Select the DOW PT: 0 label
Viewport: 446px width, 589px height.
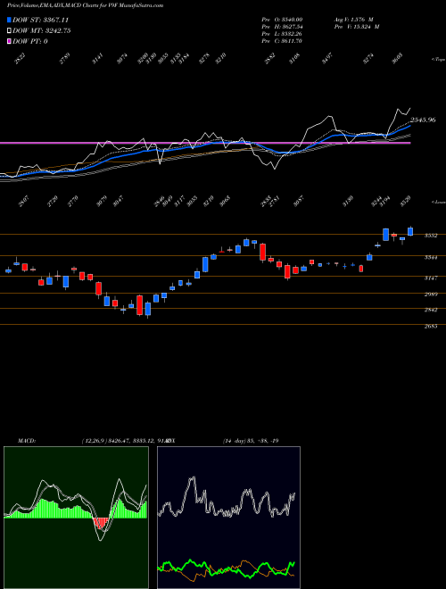(30, 41)
